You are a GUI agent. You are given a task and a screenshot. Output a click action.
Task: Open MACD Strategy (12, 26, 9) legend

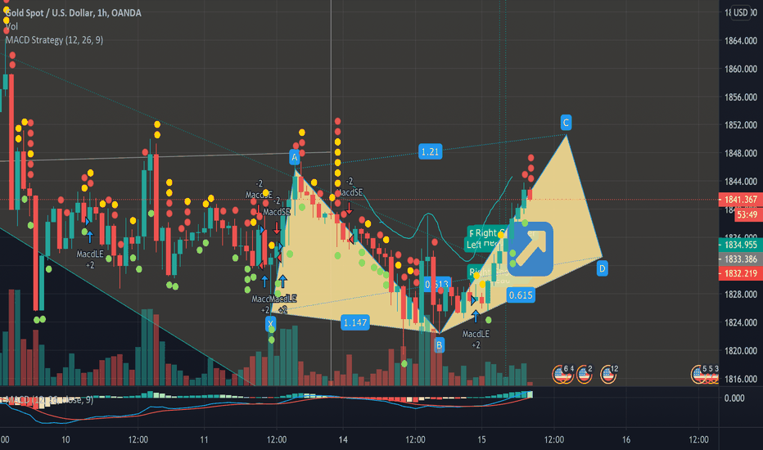tap(55, 40)
